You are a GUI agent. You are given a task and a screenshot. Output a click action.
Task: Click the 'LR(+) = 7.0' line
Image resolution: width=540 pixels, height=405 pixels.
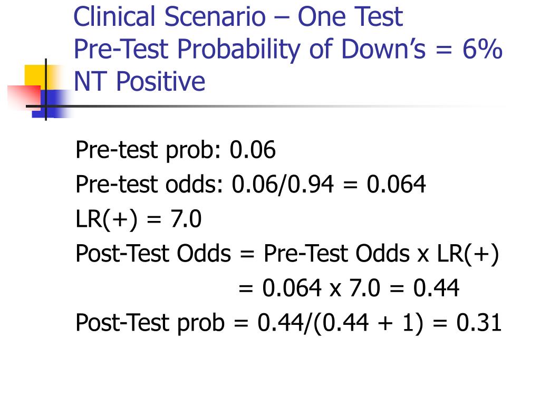point(139,219)
